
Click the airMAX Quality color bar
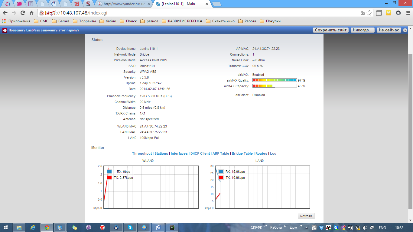tap(274, 80)
